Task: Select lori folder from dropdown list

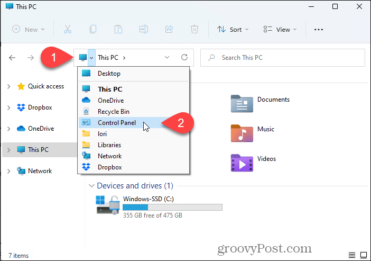Action: [x=134, y=134]
